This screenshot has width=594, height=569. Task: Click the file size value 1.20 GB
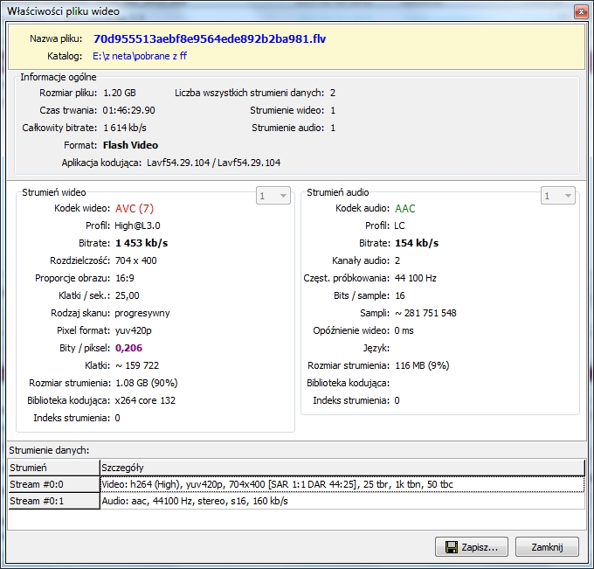pos(120,93)
